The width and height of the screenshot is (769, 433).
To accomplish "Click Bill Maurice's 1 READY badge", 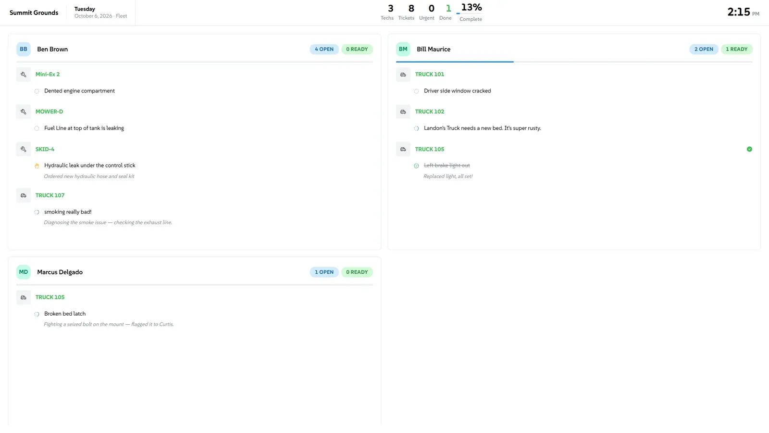I will (736, 49).
